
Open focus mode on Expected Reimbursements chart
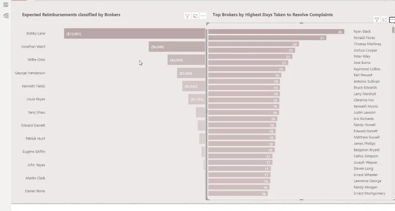point(195,16)
